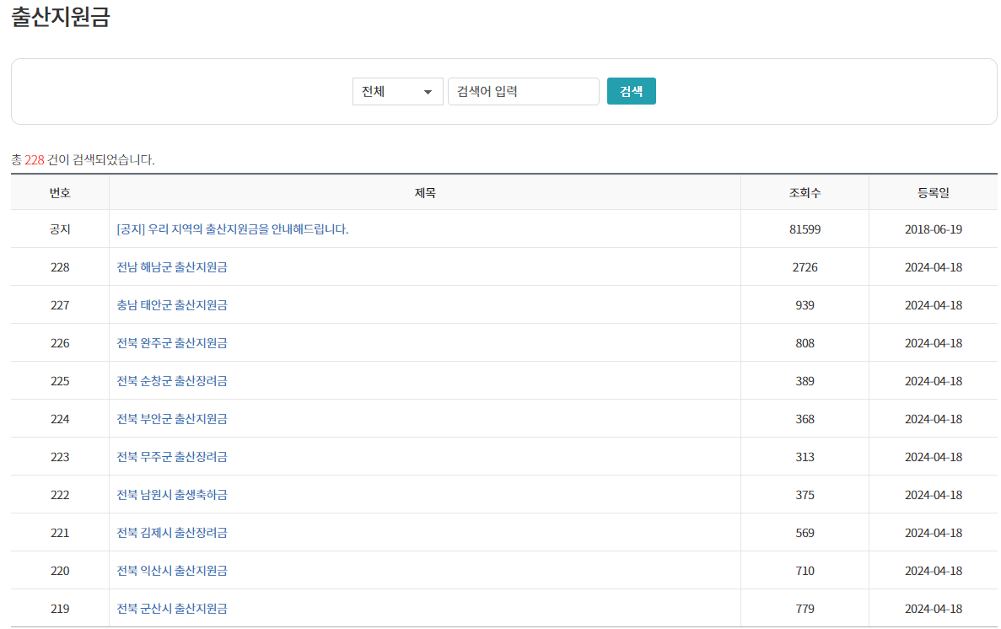Click the view count 939
The height and width of the screenshot is (629, 1001).
(805, 305)
